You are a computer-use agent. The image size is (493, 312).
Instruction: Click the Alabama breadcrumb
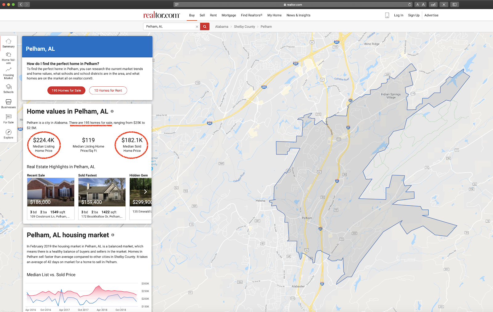click(x=222, y=27)
